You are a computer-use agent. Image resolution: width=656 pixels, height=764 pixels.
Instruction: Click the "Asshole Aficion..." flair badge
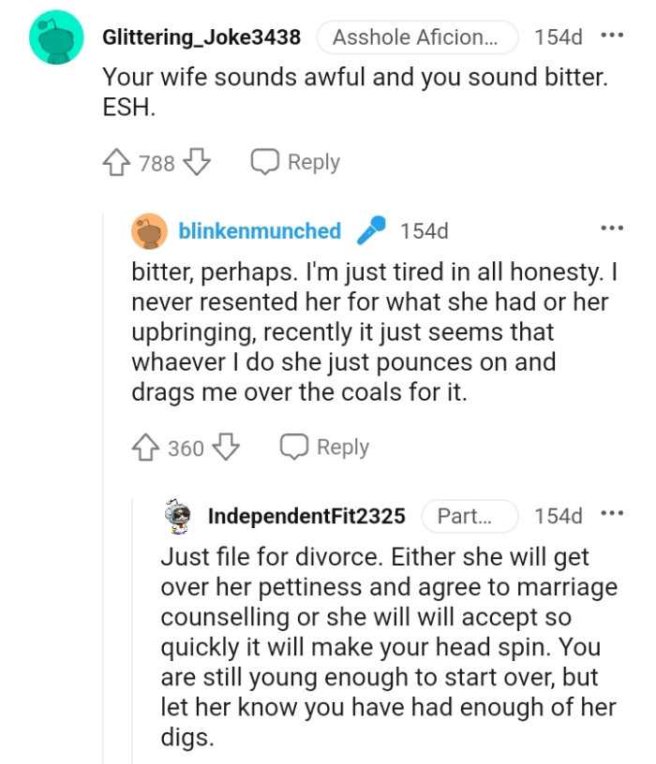417,37
